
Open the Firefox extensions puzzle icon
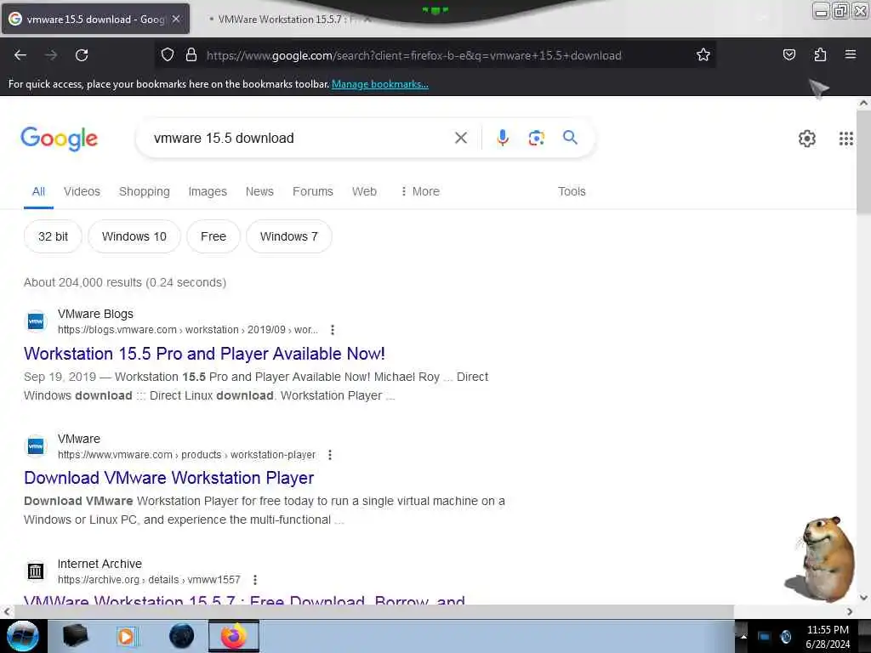pos(820,55)
